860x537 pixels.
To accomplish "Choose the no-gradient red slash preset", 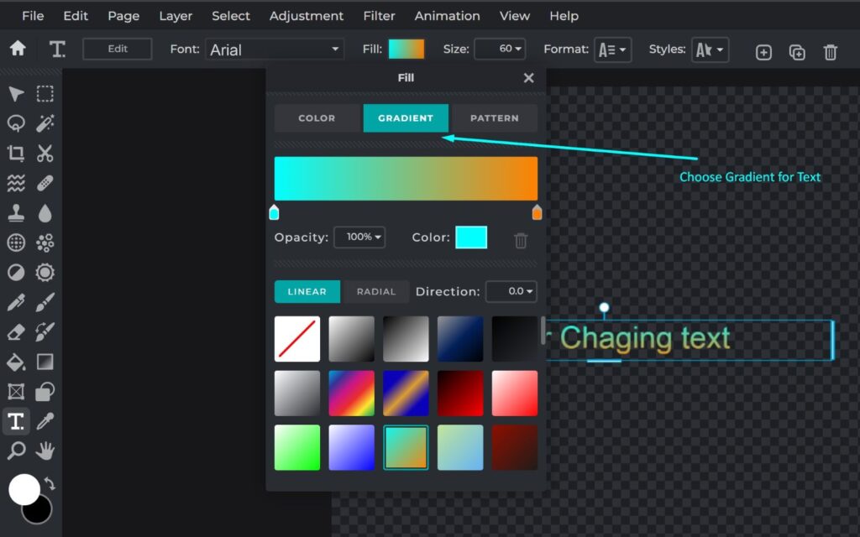I will click(297, 339).
